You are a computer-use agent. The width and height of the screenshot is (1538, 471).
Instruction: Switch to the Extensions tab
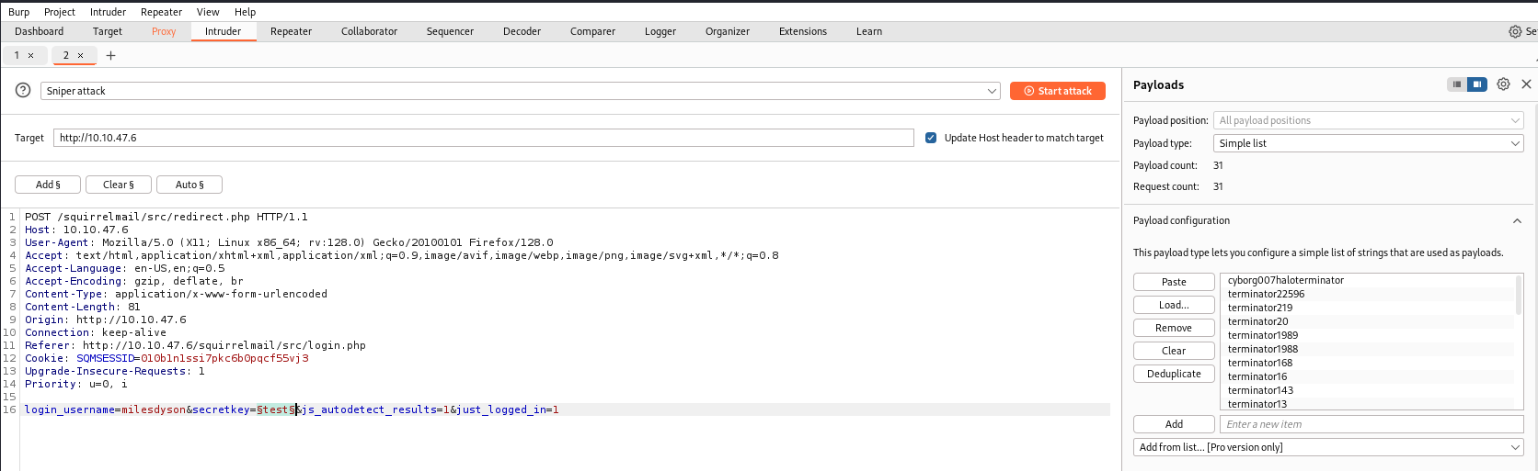point(803,31)
